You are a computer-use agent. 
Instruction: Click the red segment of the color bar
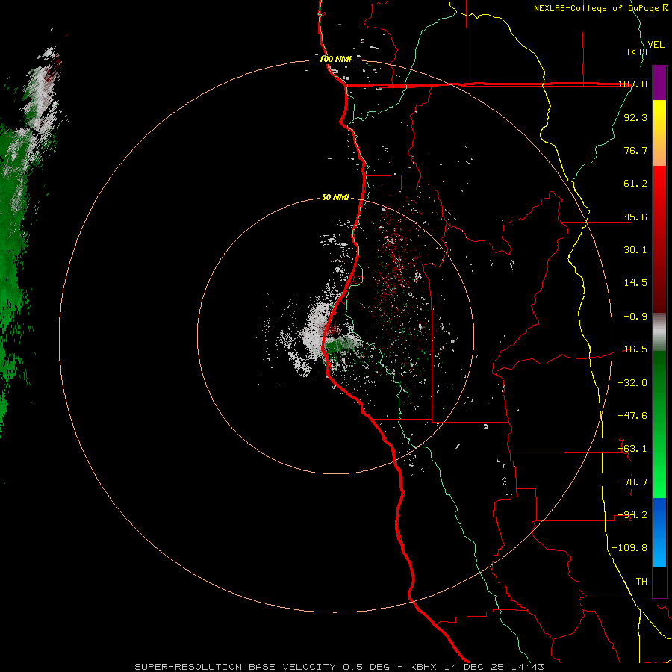click(x=659, y=239)
